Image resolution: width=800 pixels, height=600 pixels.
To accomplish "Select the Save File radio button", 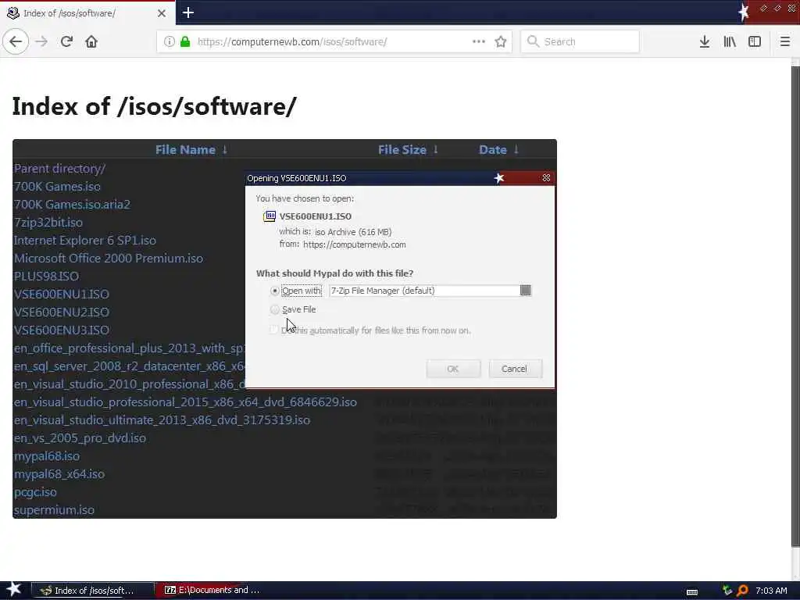I will click(x=275, y=309).
